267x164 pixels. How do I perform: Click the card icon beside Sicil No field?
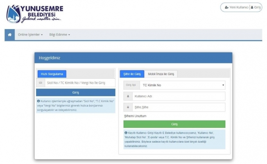pos(41,83)
